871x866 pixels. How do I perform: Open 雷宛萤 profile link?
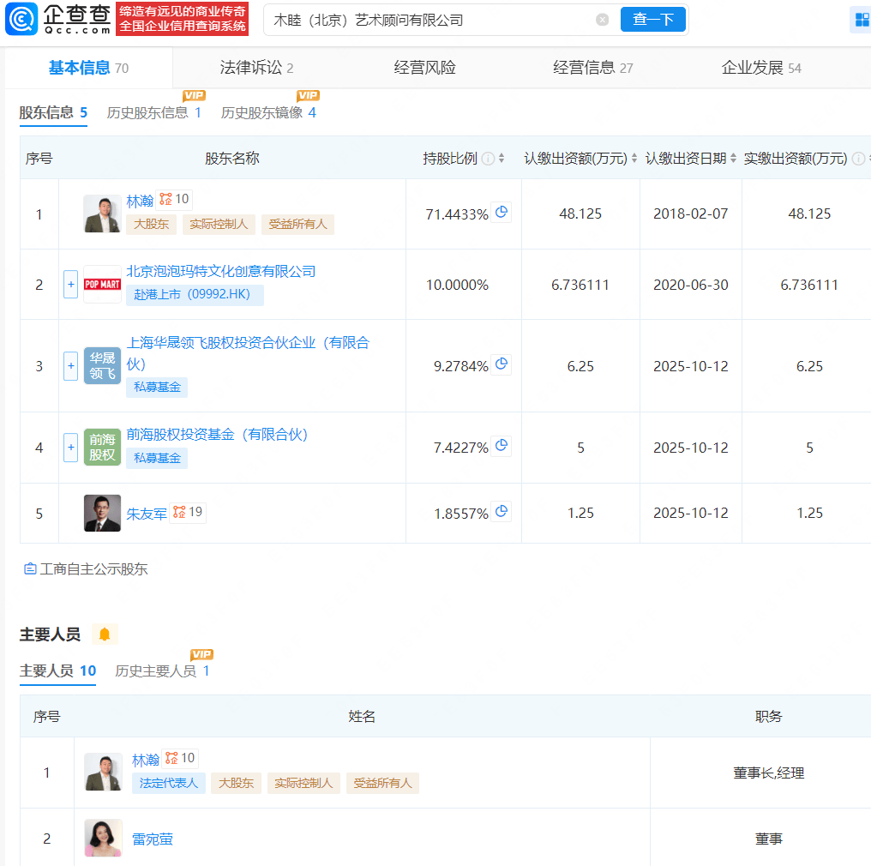pyautogui.click(x=153, y=839)
